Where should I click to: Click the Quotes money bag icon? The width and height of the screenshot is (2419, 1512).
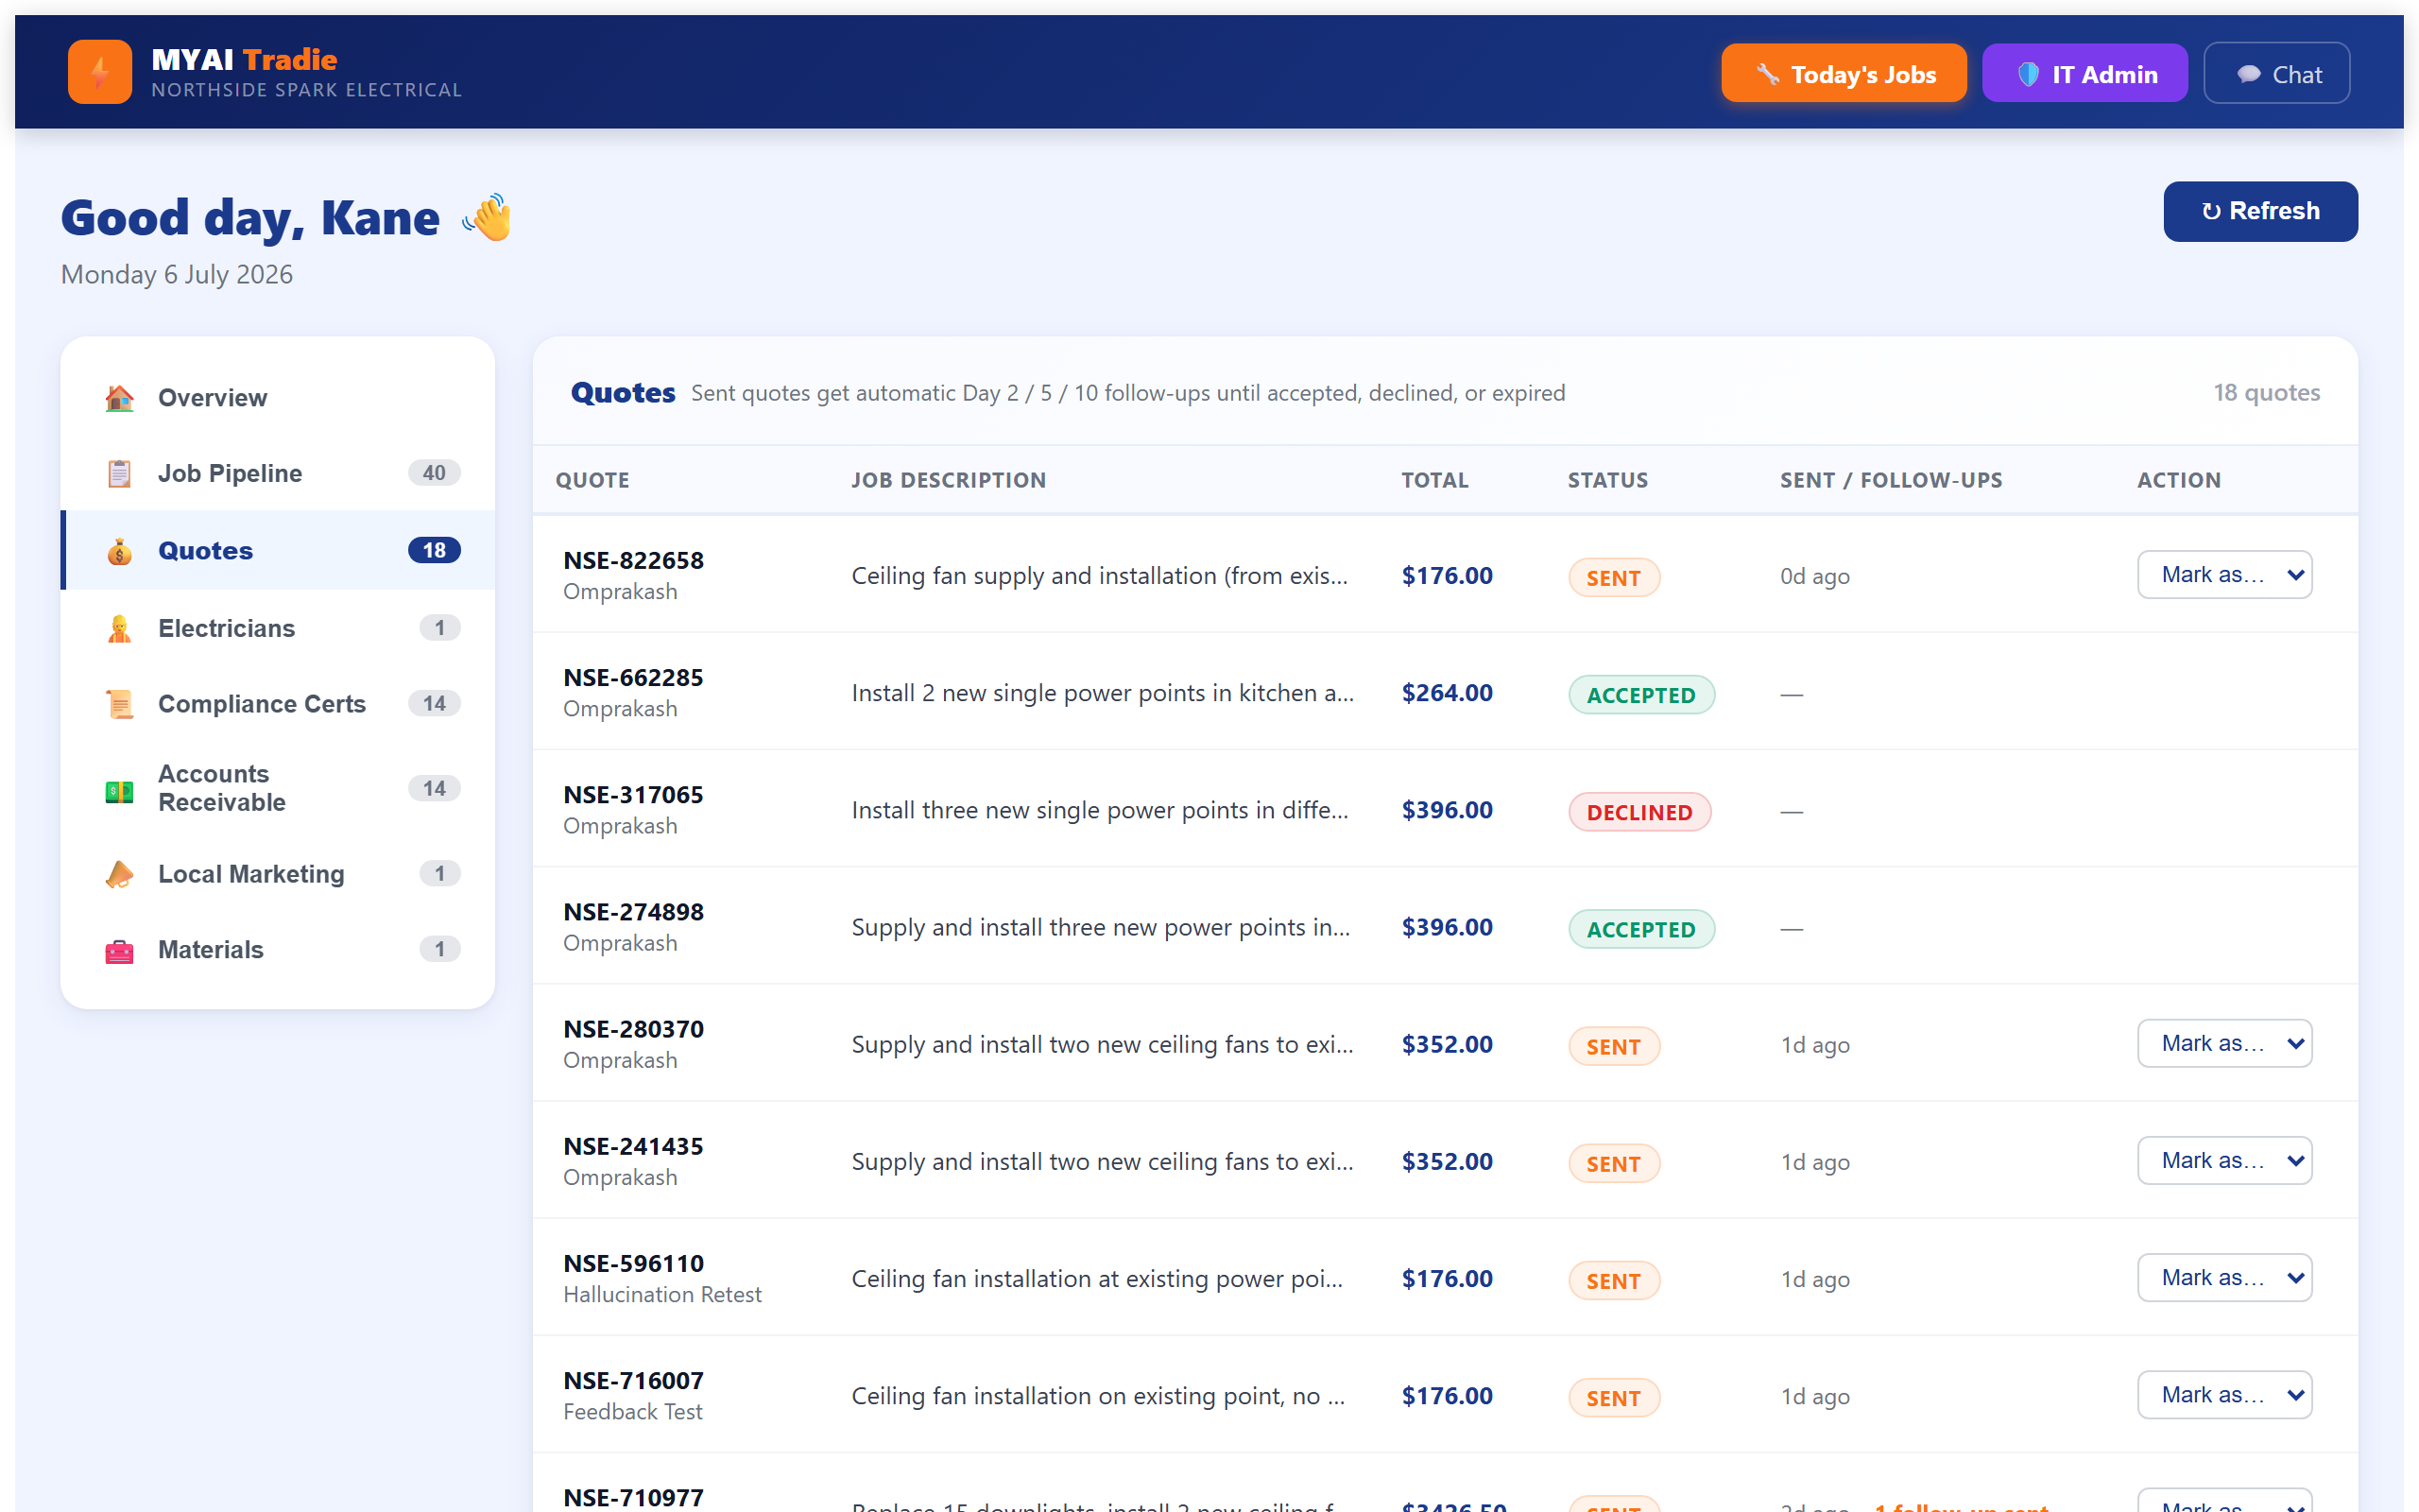click(119, 551)
